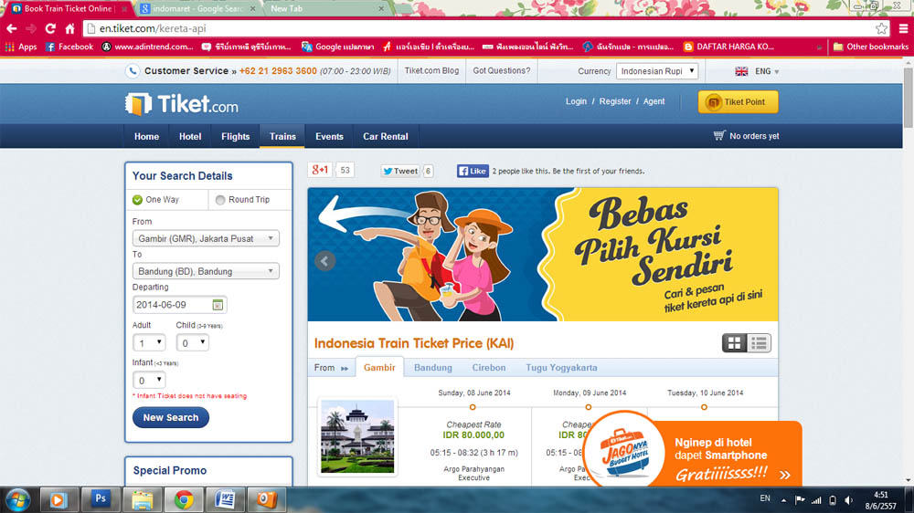The width and height of the screenshot is (914, 513).
Task: Click the Tweet button
Action: tap(400, 171)
